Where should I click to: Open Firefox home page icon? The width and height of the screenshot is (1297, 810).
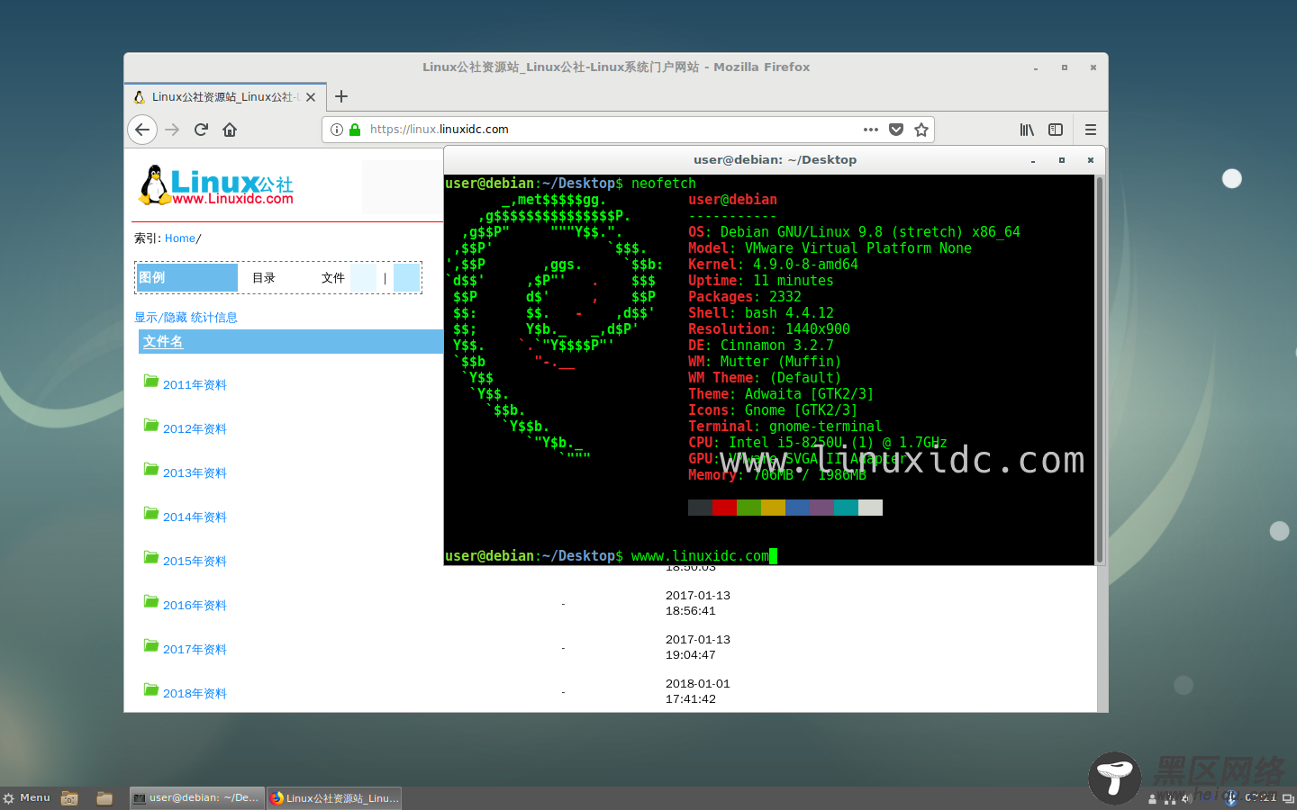230,130
